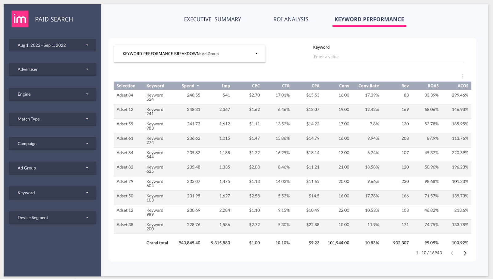Open the Campaign filter dropdown
Screen dimensions: 493x279
click(x=52, y=143)
